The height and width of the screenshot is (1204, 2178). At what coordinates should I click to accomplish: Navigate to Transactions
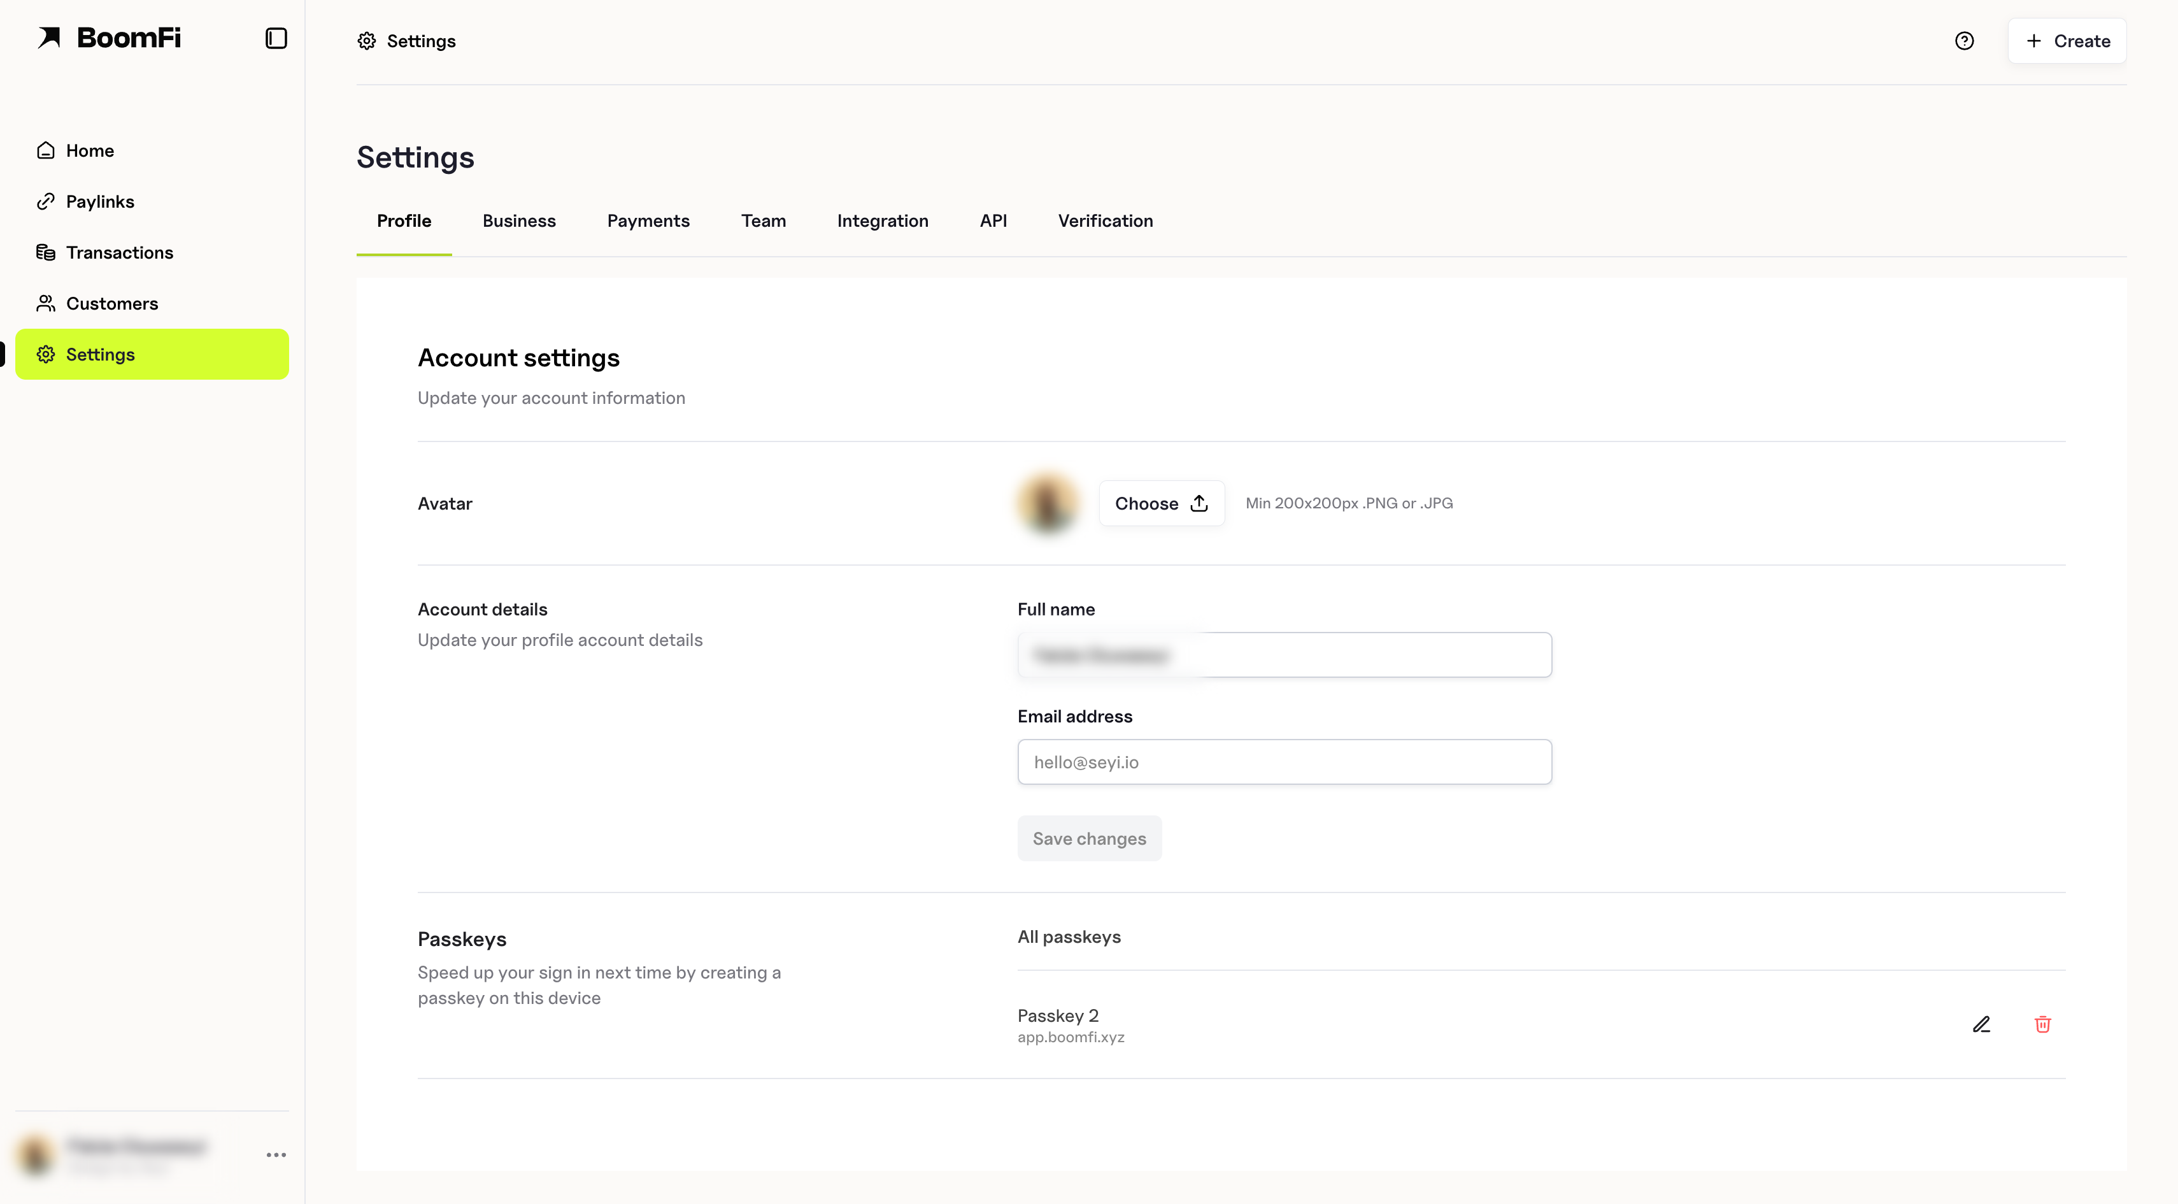click(x=119, y=252)
